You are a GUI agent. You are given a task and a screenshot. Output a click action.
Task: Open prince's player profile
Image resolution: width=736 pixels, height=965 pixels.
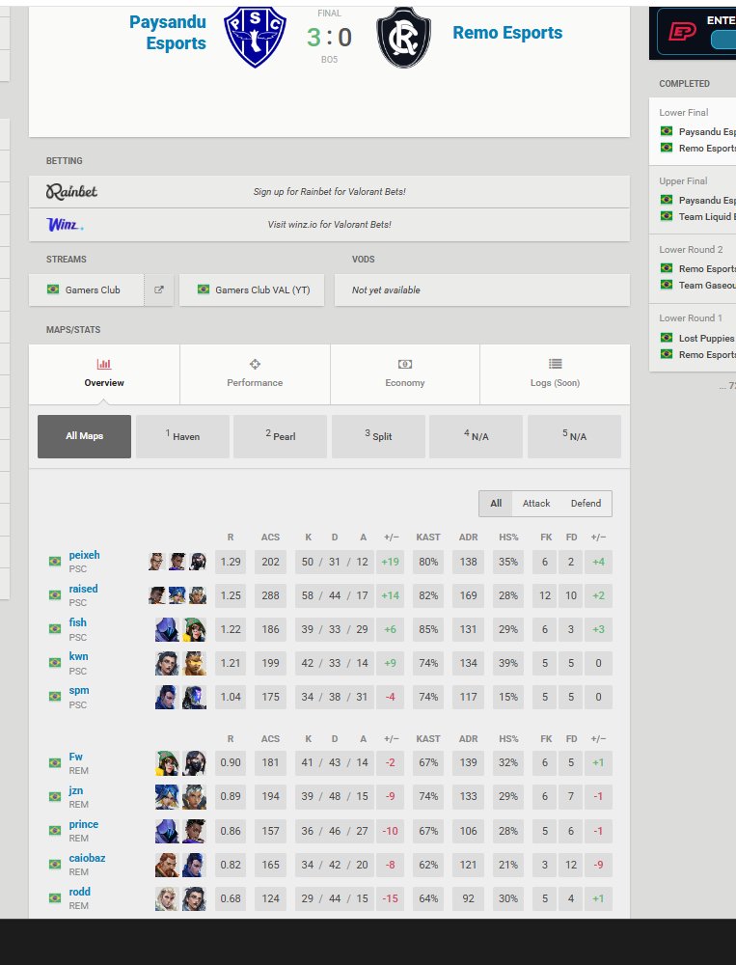click(84, 825)
